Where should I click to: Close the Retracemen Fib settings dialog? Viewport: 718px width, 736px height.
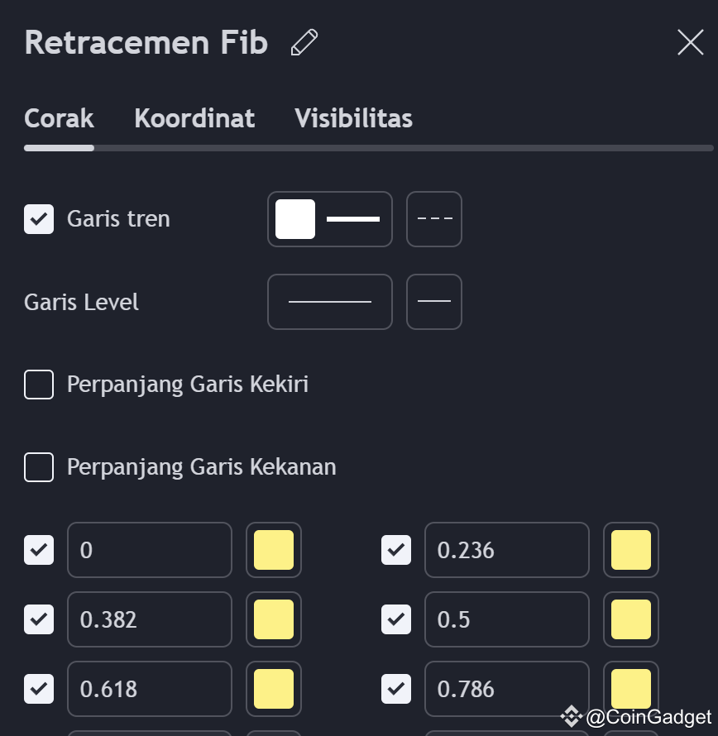tap(691, 42)
